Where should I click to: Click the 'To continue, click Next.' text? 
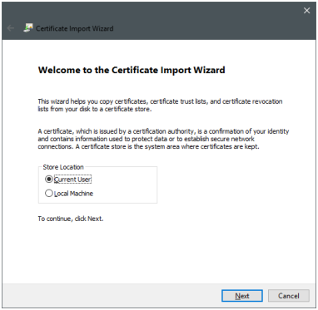(71, 219)
